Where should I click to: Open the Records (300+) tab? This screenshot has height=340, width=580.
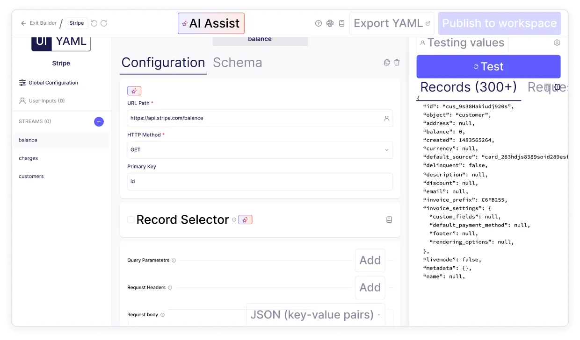[x=469, y=87]
